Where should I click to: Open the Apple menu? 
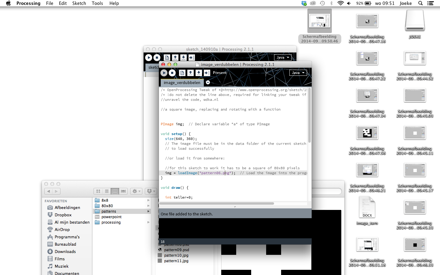coord(8,3)
